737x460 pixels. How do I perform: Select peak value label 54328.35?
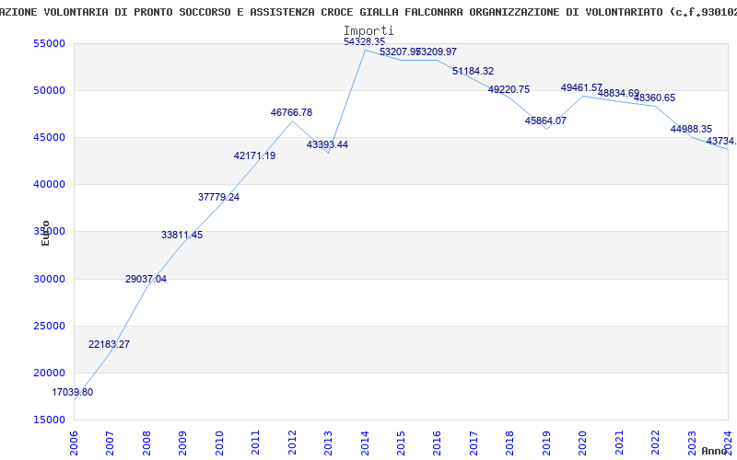364,41
